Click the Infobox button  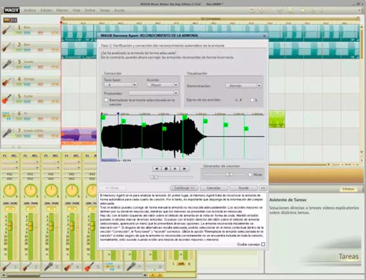click(349, 189)
